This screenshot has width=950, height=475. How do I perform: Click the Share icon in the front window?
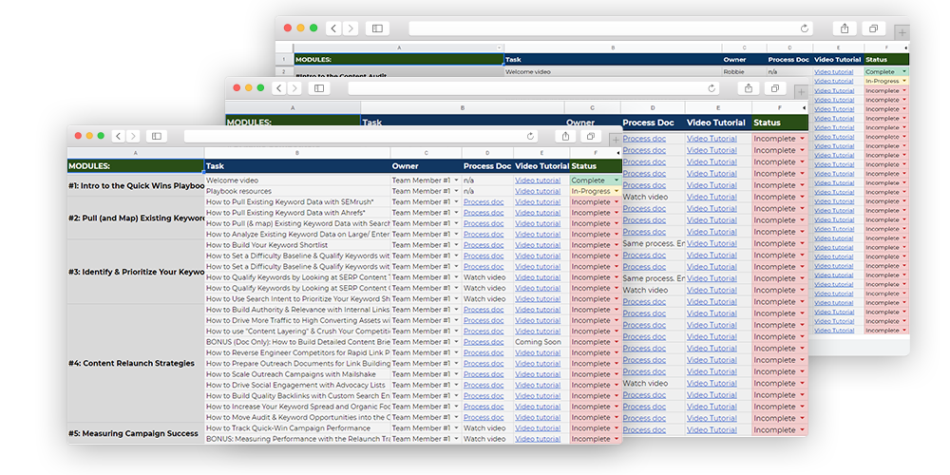566,136
